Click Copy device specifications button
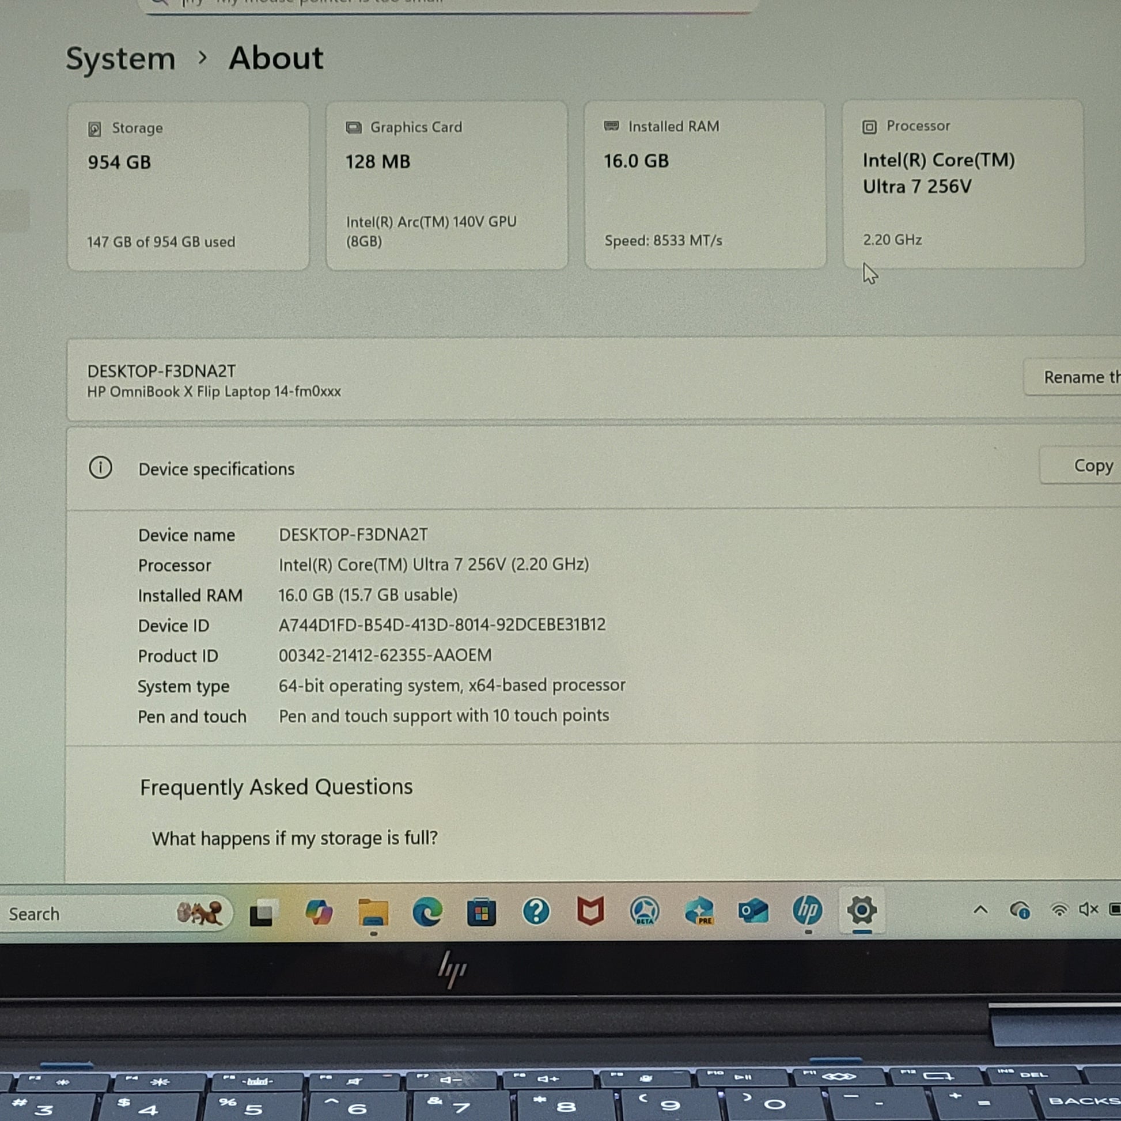This screenshot has width=1121, height=1121. click(1093, 466)
